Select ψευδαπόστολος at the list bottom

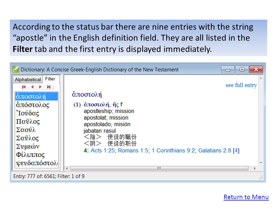coord(37,163)
